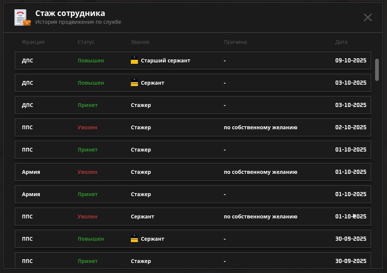387x273 pixels.
Task: Select the row dated 09-10-2025
Action: (x=193, y=61)
